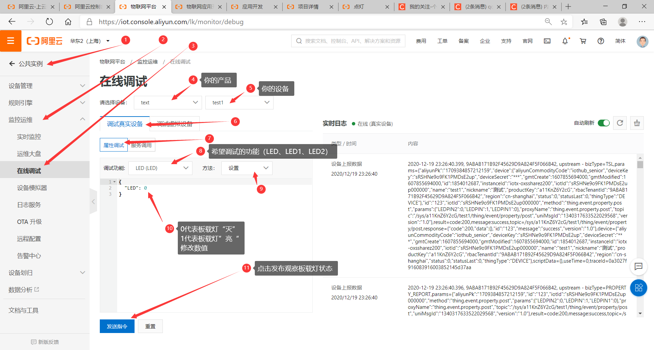Open browser settings and more menu
The height and width of the screenshot is (350, 654).
click(642, 22)
